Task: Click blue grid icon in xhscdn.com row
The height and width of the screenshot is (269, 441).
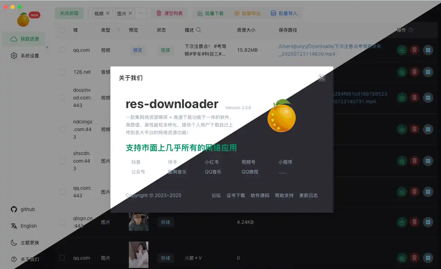Action: (427, 161)
